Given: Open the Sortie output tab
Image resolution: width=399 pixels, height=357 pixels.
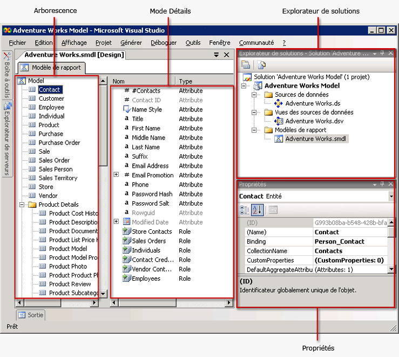Looking at the screenshot, I should [x=31, y=315].
